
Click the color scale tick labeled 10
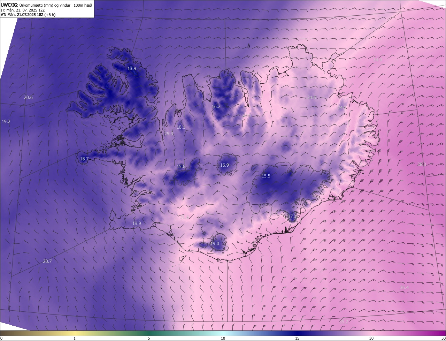coord(223,338)
